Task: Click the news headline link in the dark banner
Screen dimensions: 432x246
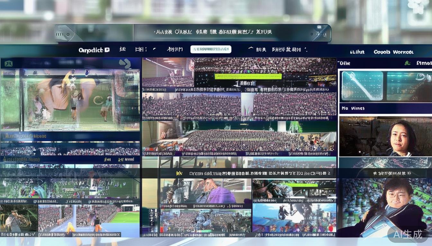Action: pyautogui.click(x=257, y=173)
